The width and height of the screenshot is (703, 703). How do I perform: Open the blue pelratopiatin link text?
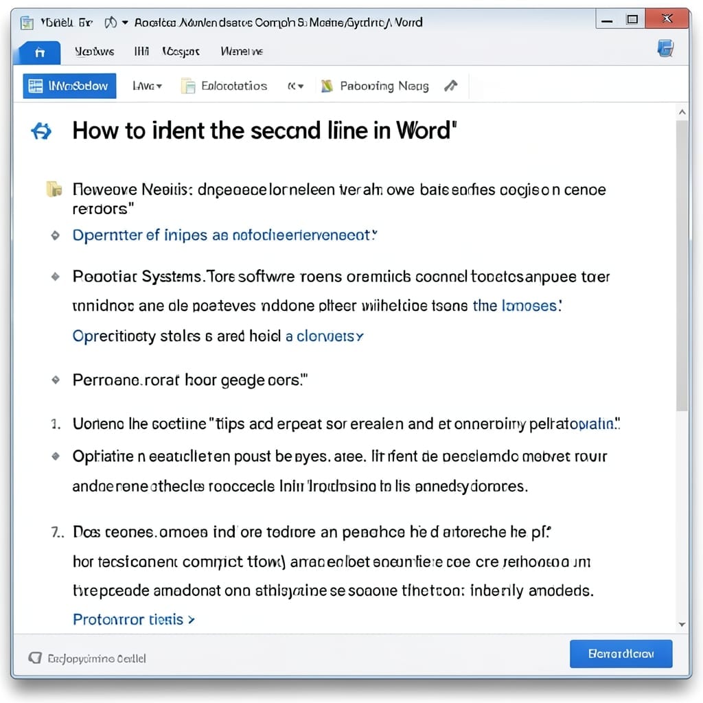click(595, 424)
